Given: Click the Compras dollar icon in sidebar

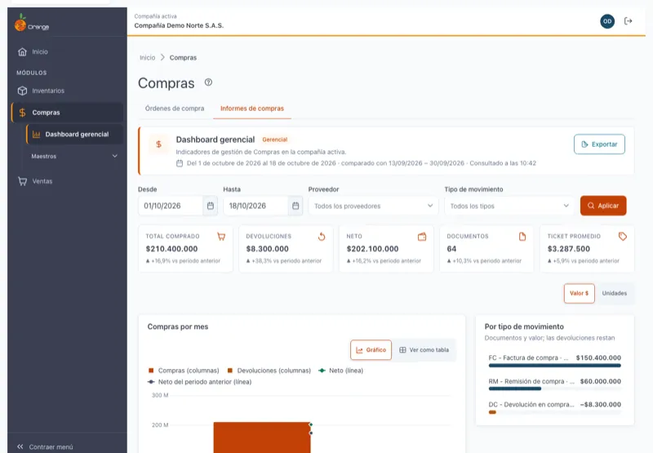Looking at the screenshot, I should pos(23,113).
